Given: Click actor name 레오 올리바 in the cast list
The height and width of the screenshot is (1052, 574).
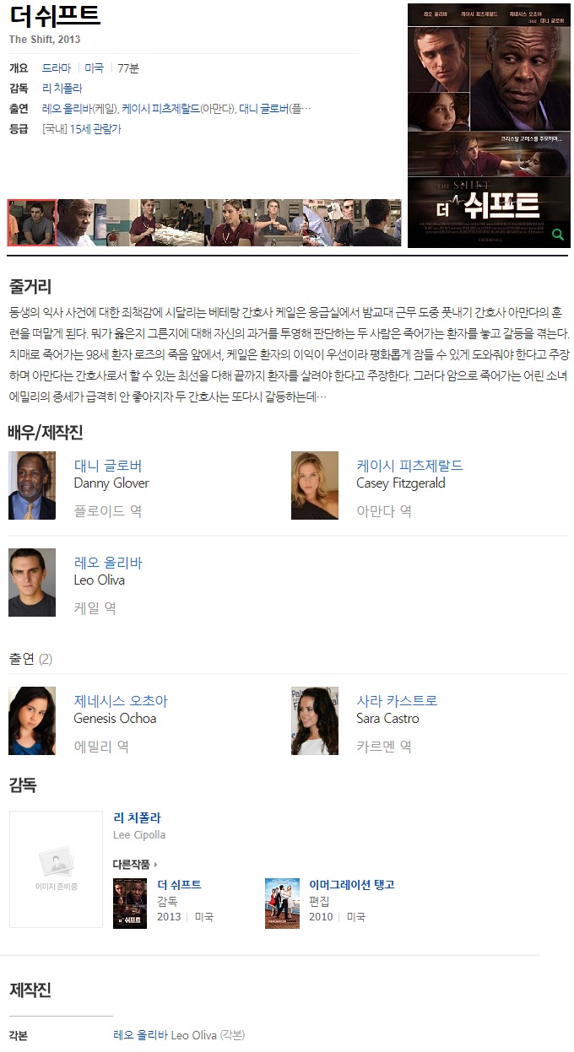Looking at the screenshot, I should [x=108, y=563].
